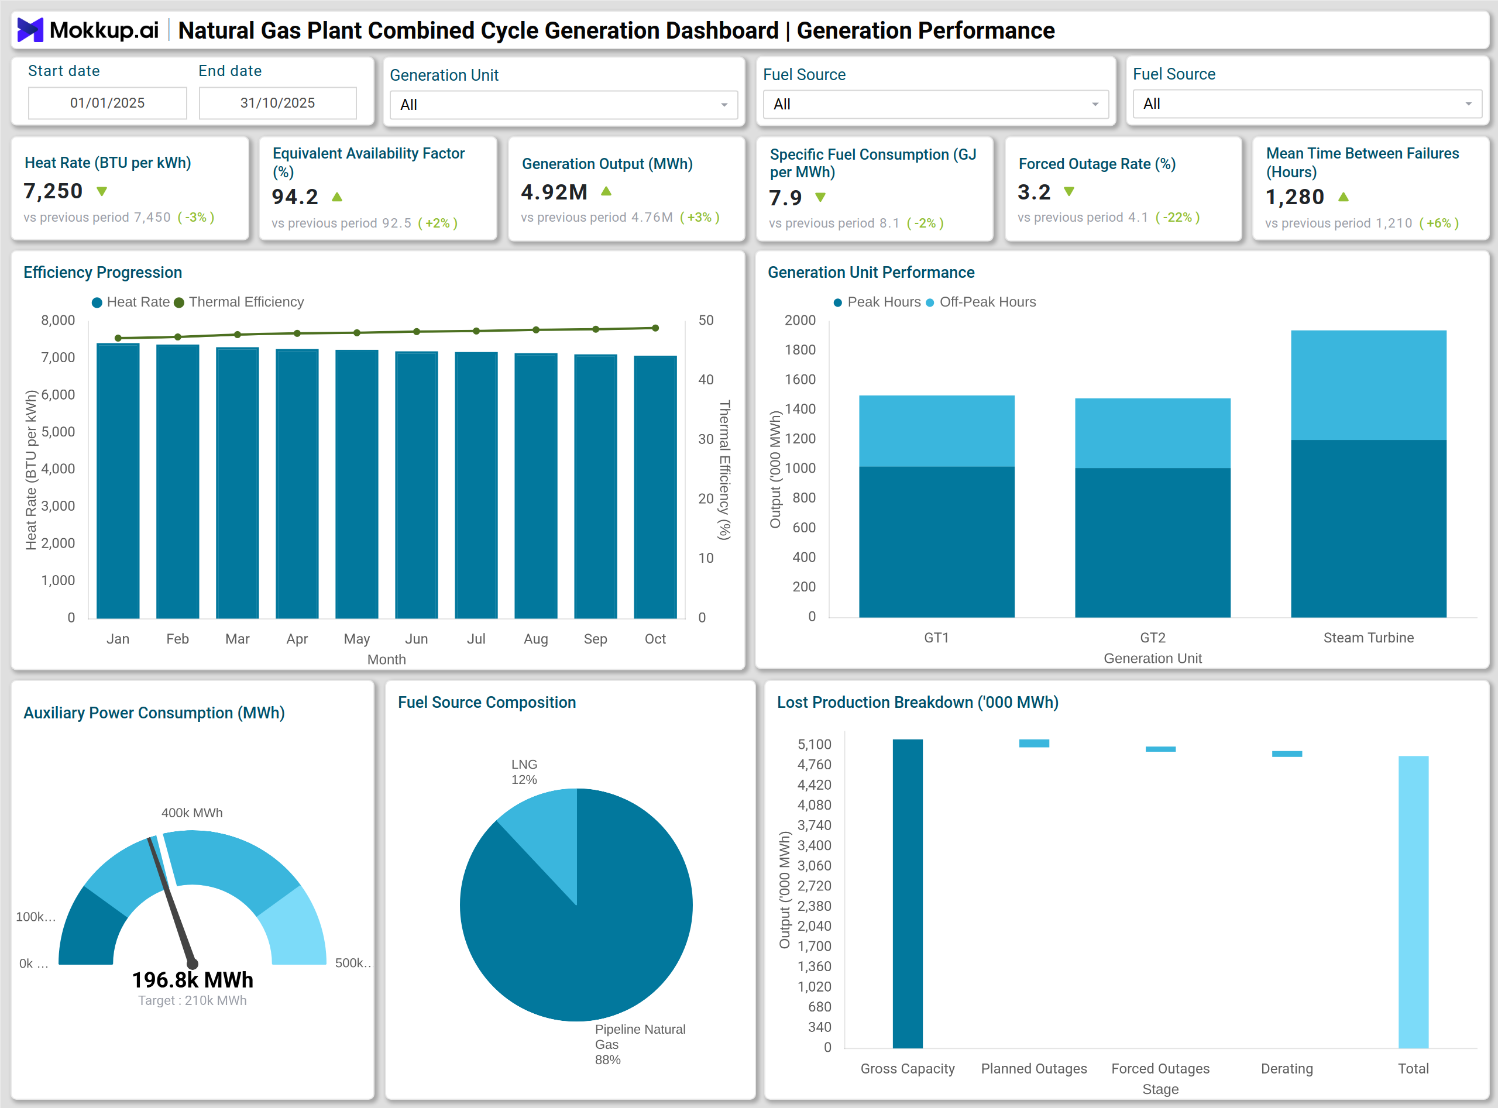
Task: Click the 1,280 hours KPI value
Action: (x=1295, y=197)
